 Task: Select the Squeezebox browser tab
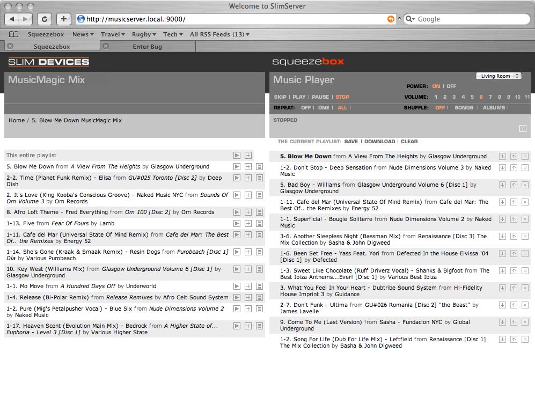(52, 47)
